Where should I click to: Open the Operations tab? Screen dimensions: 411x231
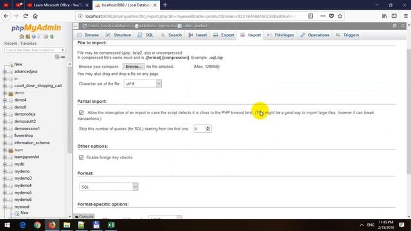coord(315,35)
